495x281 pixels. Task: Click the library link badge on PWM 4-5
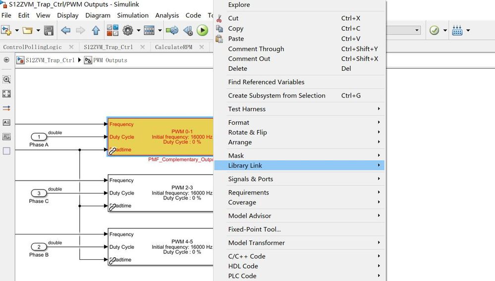[x=112, y=261]
